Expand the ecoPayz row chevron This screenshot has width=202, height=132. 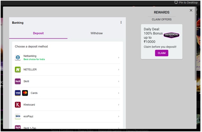pyautogui.click(x=118, y=116)
